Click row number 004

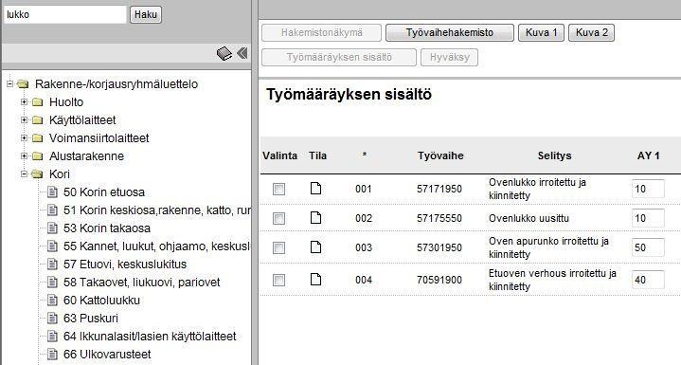[x=364, y=281]
